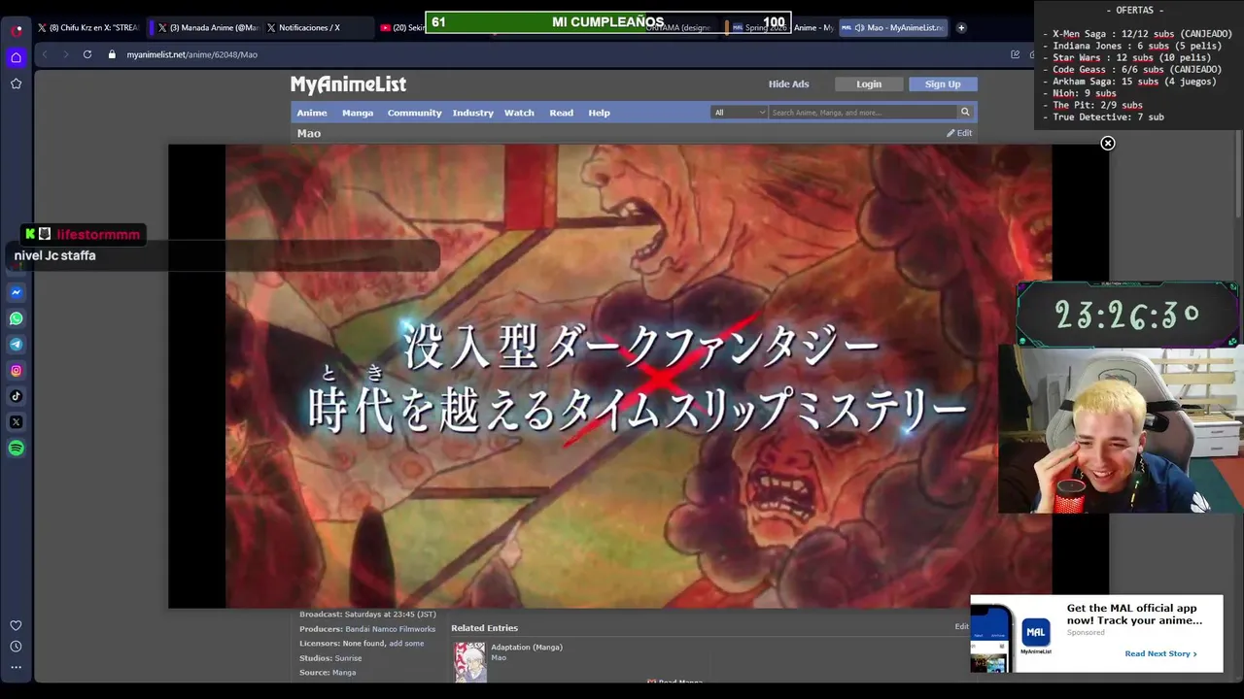Click the Edit link beside Related Entries
The image size is (1244, 699).
pos(961,627)
